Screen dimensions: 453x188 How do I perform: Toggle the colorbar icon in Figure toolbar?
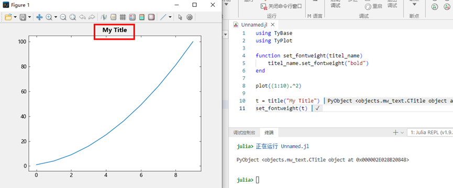click(x=141, y=17)
